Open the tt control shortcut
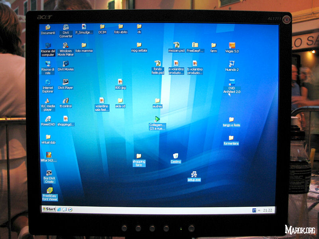 (65, 103)
